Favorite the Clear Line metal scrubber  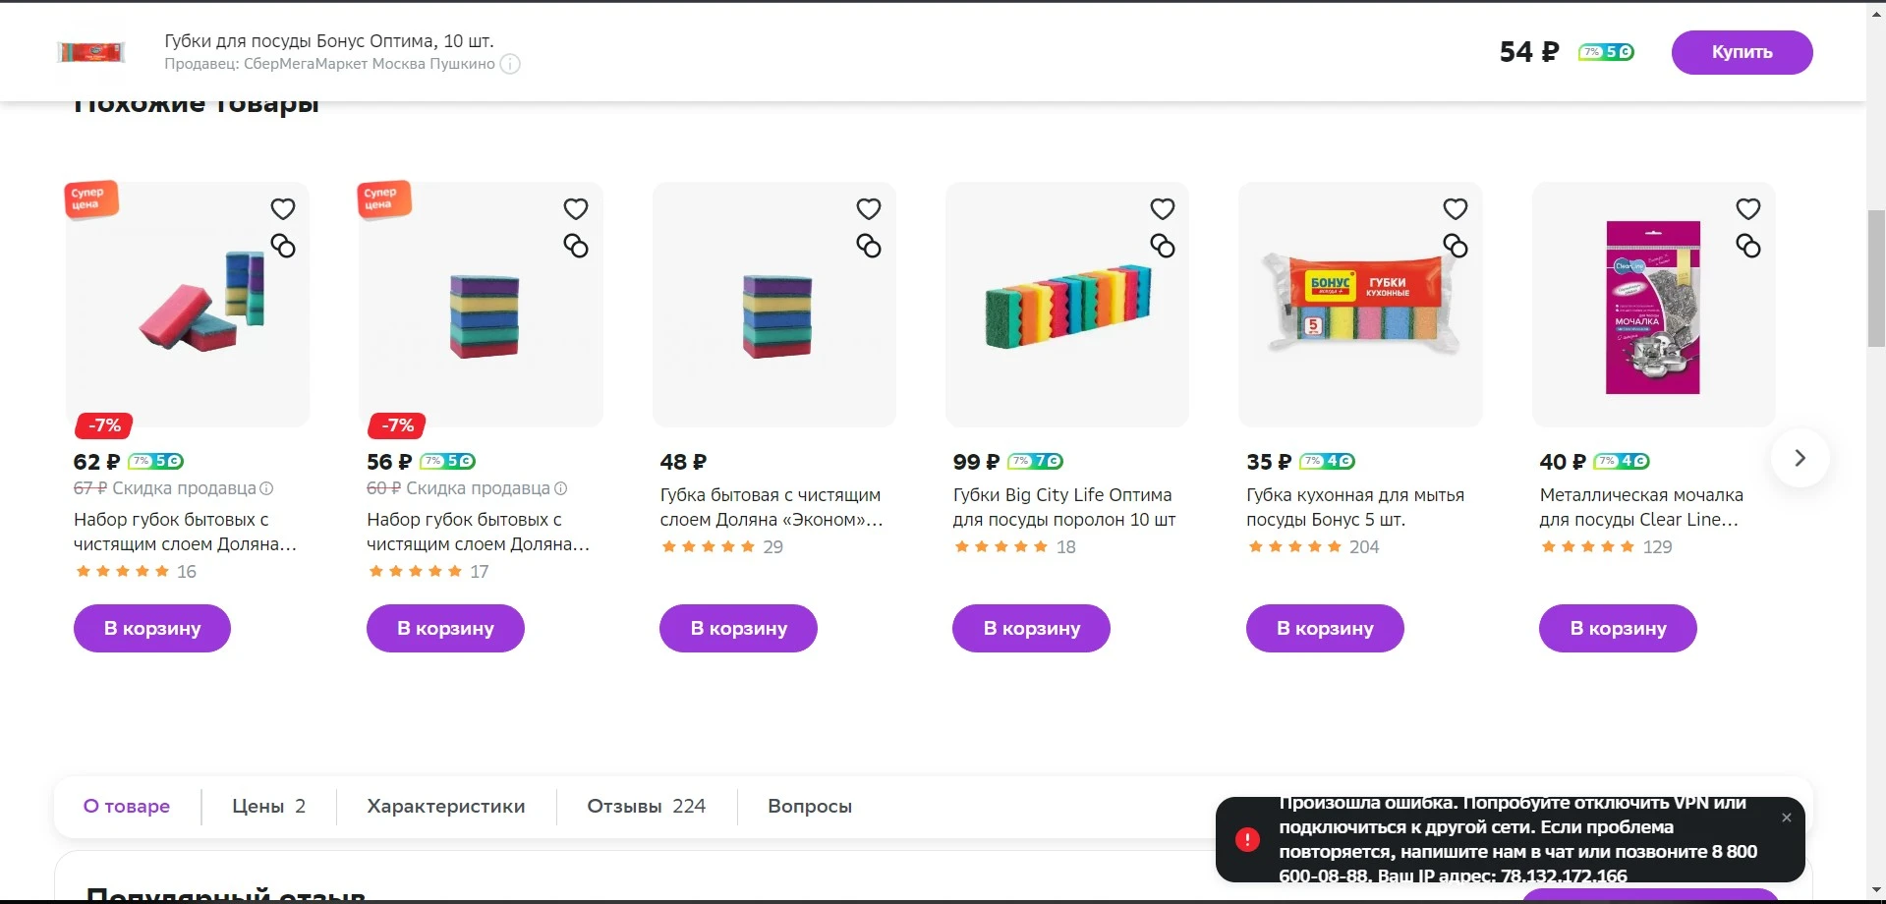click(1748, 209)
